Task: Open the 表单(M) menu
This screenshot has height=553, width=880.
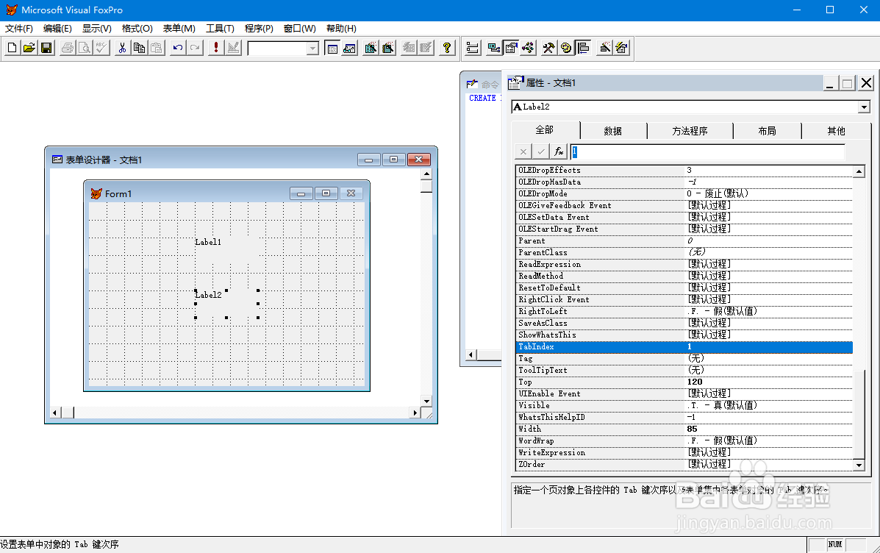Action: pos(179,29)
